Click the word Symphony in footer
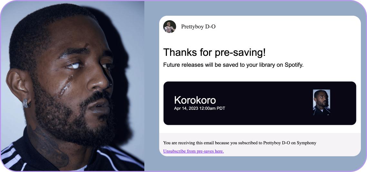 pos(306,143)
